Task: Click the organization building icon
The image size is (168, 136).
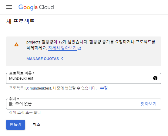Action: (x=11, y=104)
